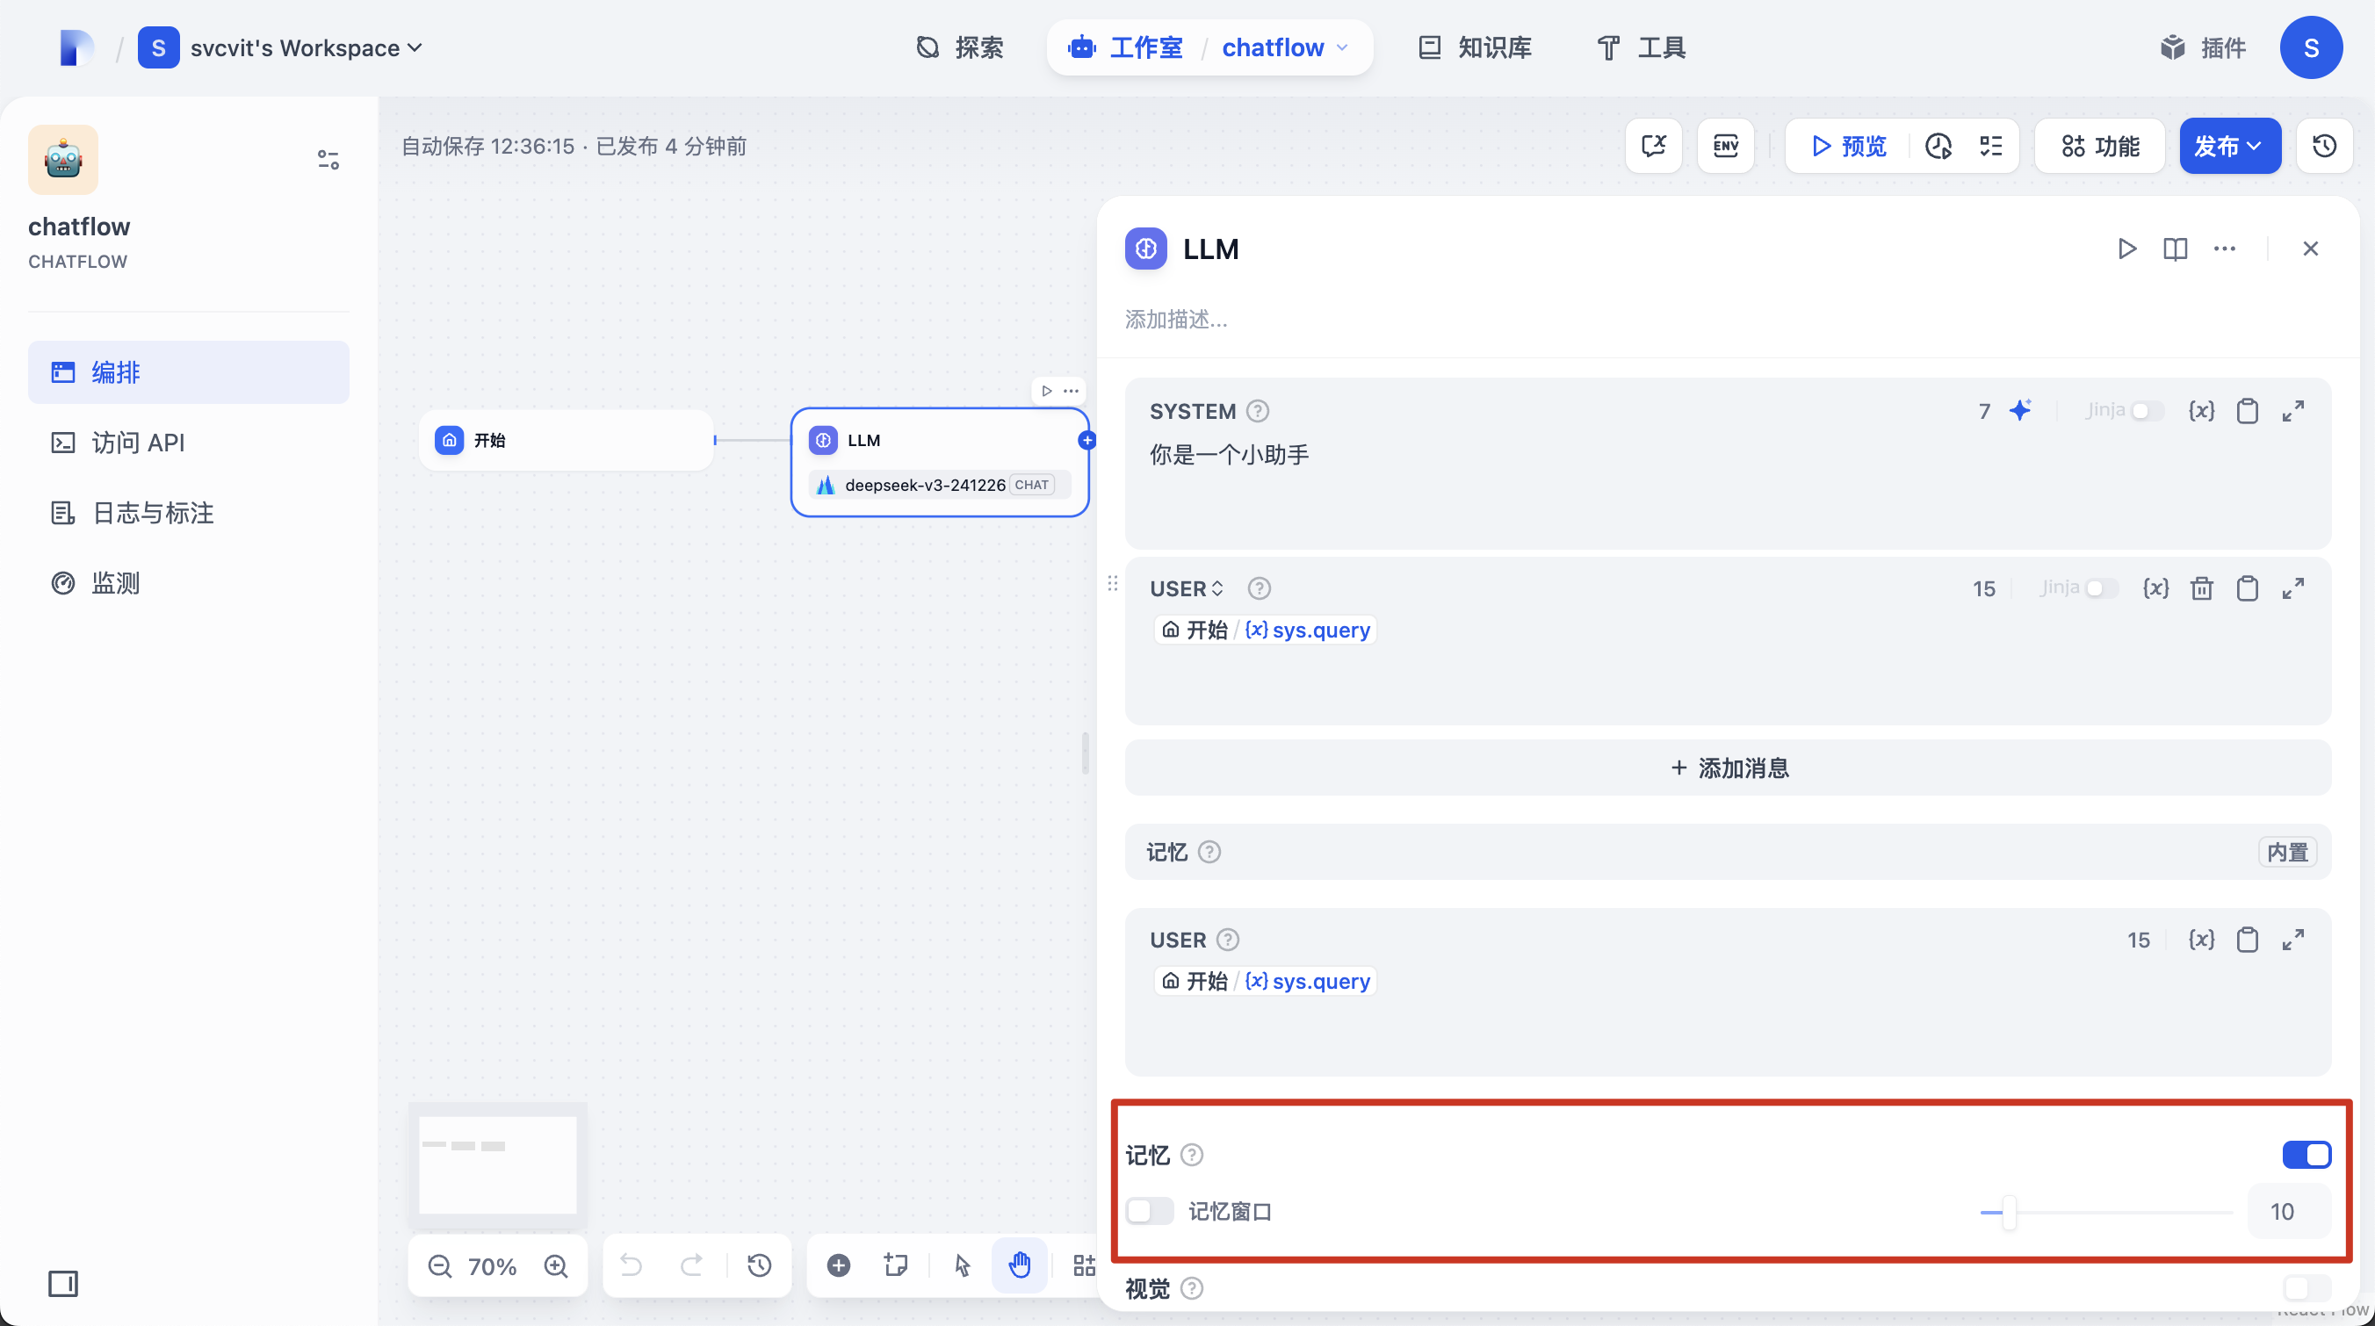This screenshot has width=2375, height=1326.
Task: Click the 添加消息 button
Action: coord(1729,767)
